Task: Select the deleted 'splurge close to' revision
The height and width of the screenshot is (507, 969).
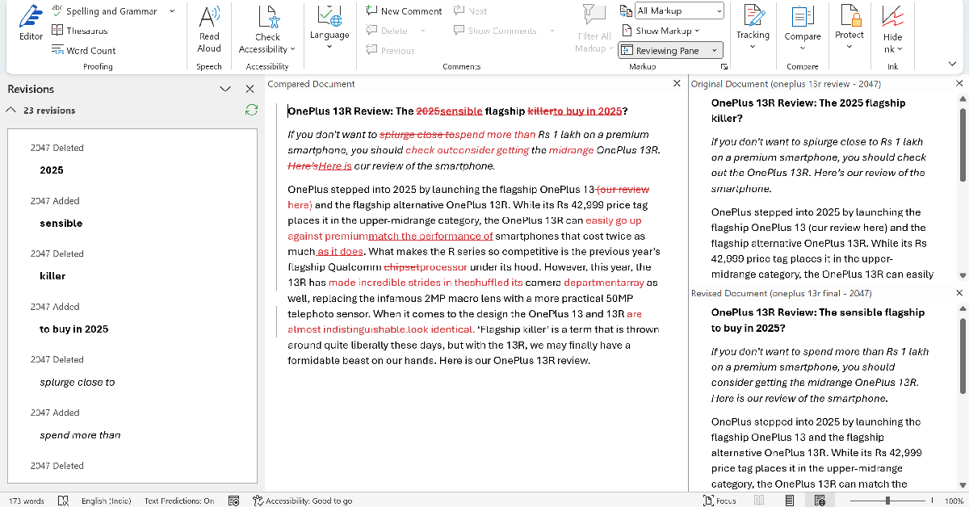Action: click(x=77, y=383)
